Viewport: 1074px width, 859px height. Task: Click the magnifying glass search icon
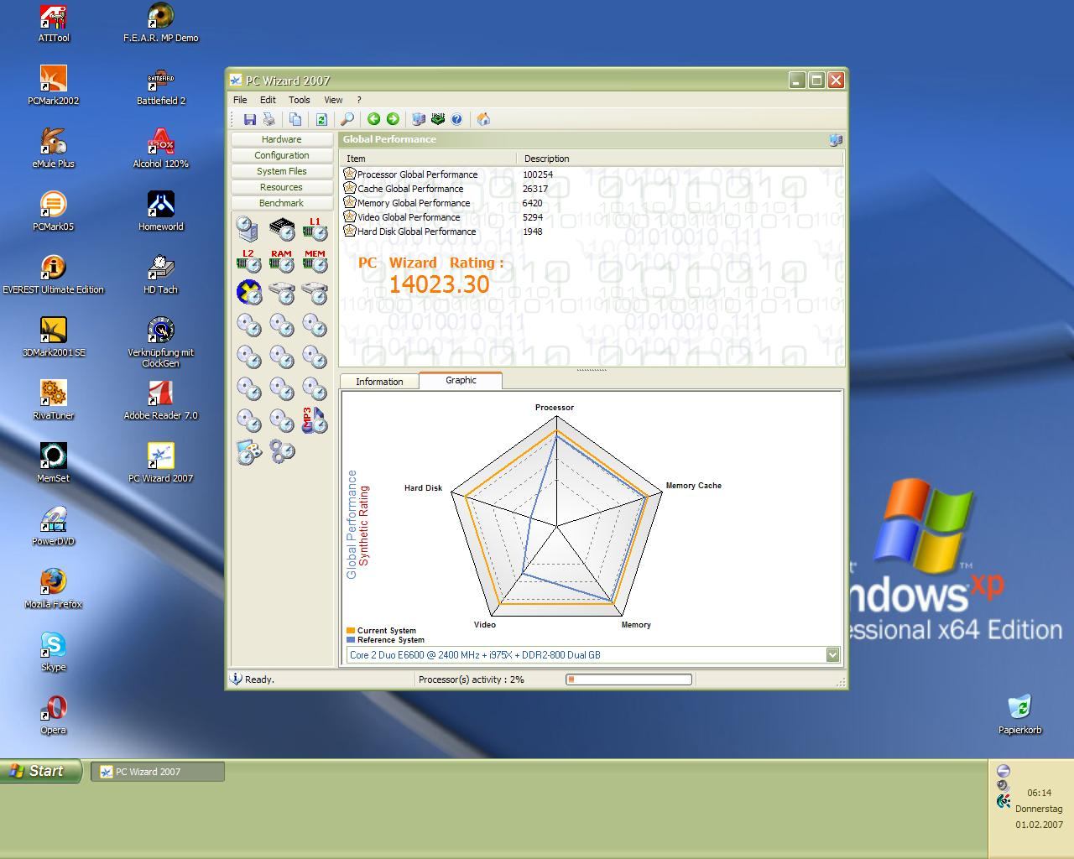click(347, 119)
